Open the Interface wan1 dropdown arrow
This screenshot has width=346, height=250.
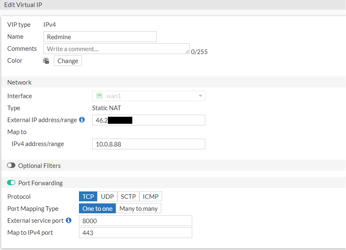(x=200, y=96)
